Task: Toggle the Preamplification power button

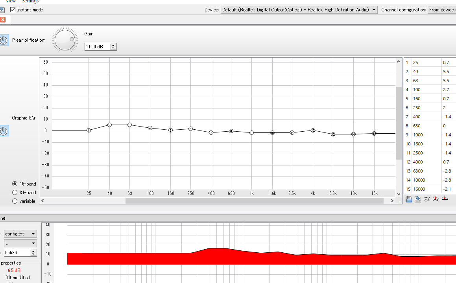Action: [4, 40]
